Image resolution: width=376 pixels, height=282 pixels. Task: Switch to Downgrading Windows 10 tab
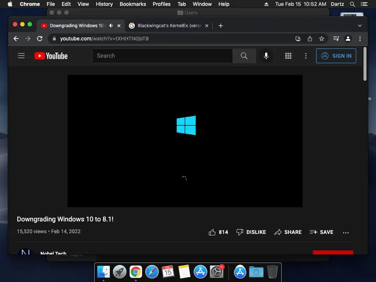coord(76,25)
